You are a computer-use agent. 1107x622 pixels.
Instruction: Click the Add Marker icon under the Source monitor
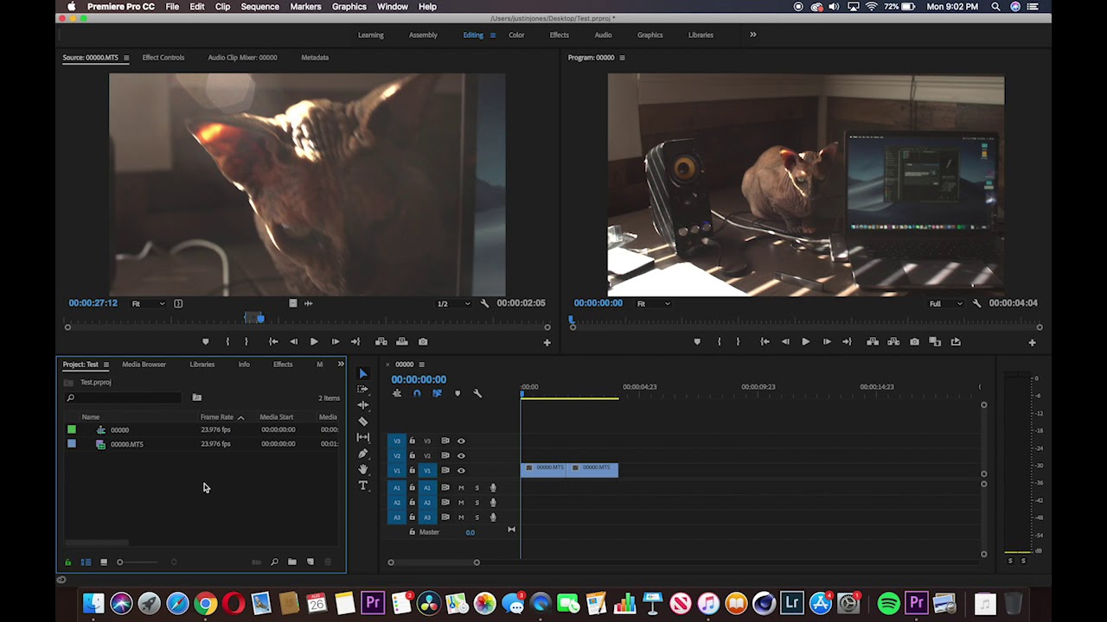coord(206,341)
